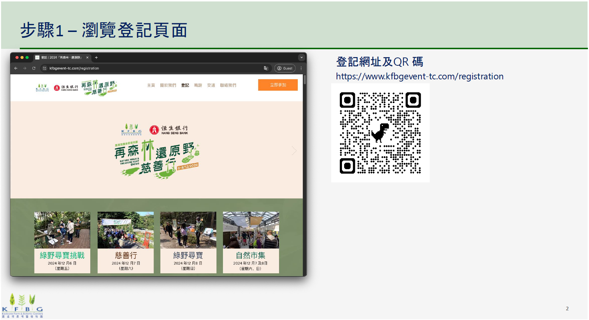Open the site information icon in address bar
This screenshot has width=589, height=320.
tap(45, 68)
